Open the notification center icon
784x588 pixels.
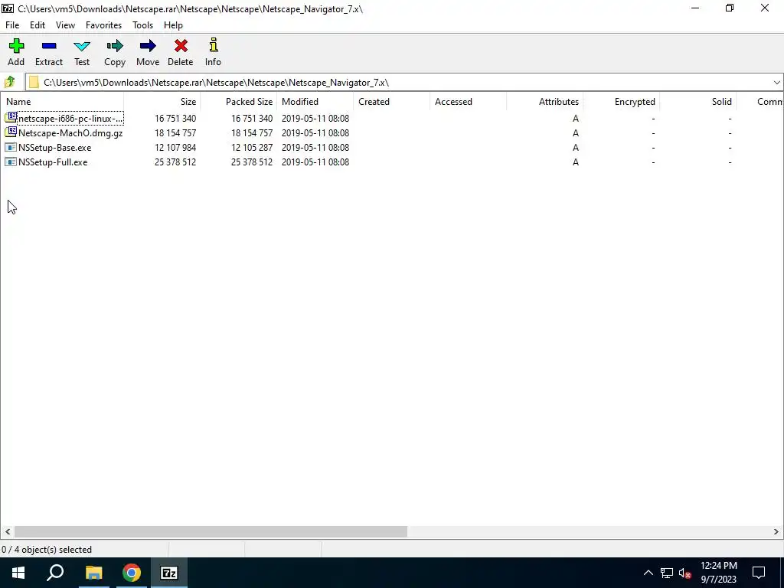click(759, 573)
